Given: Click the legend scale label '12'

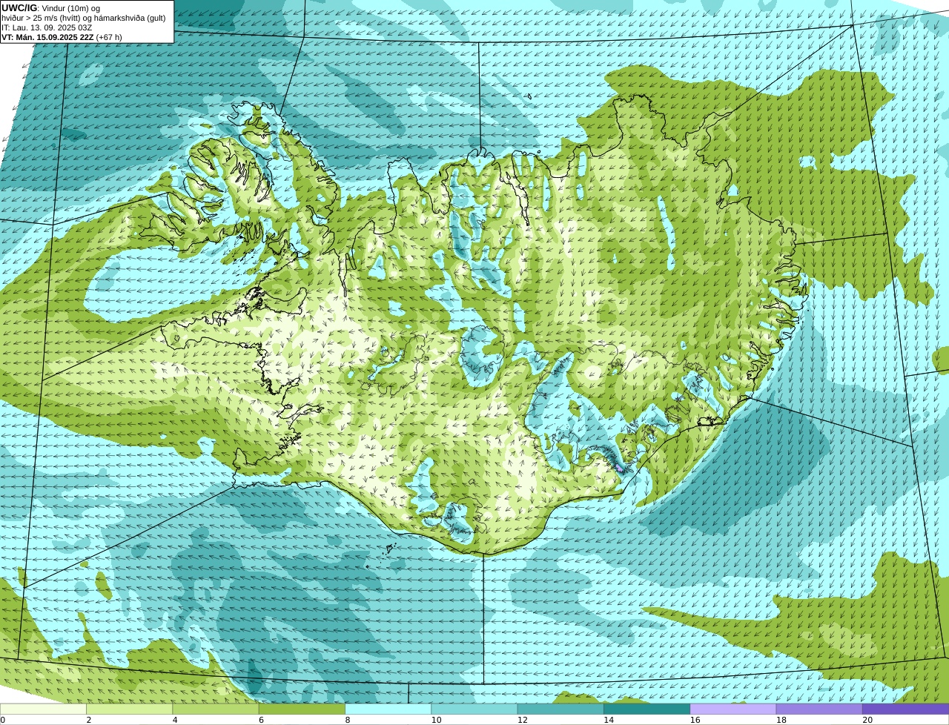Looking at the screenshot, I should [523, 720].
